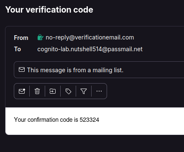Click the green lock icon beside sender
Viewport: 184px width, 152px height.
[x=40, y=37]
